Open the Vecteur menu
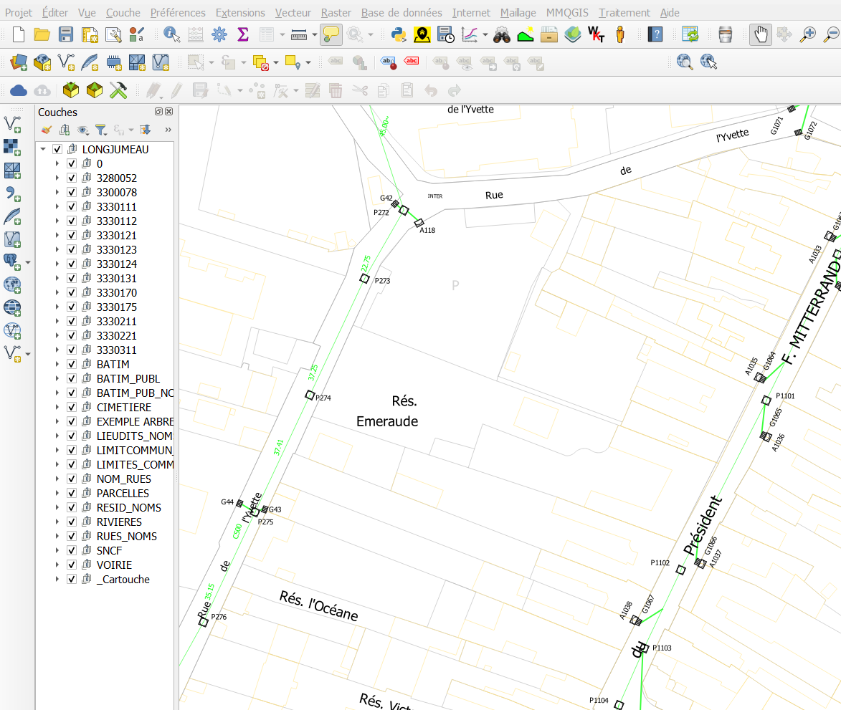The image size is (841, 710). [293, 12]
